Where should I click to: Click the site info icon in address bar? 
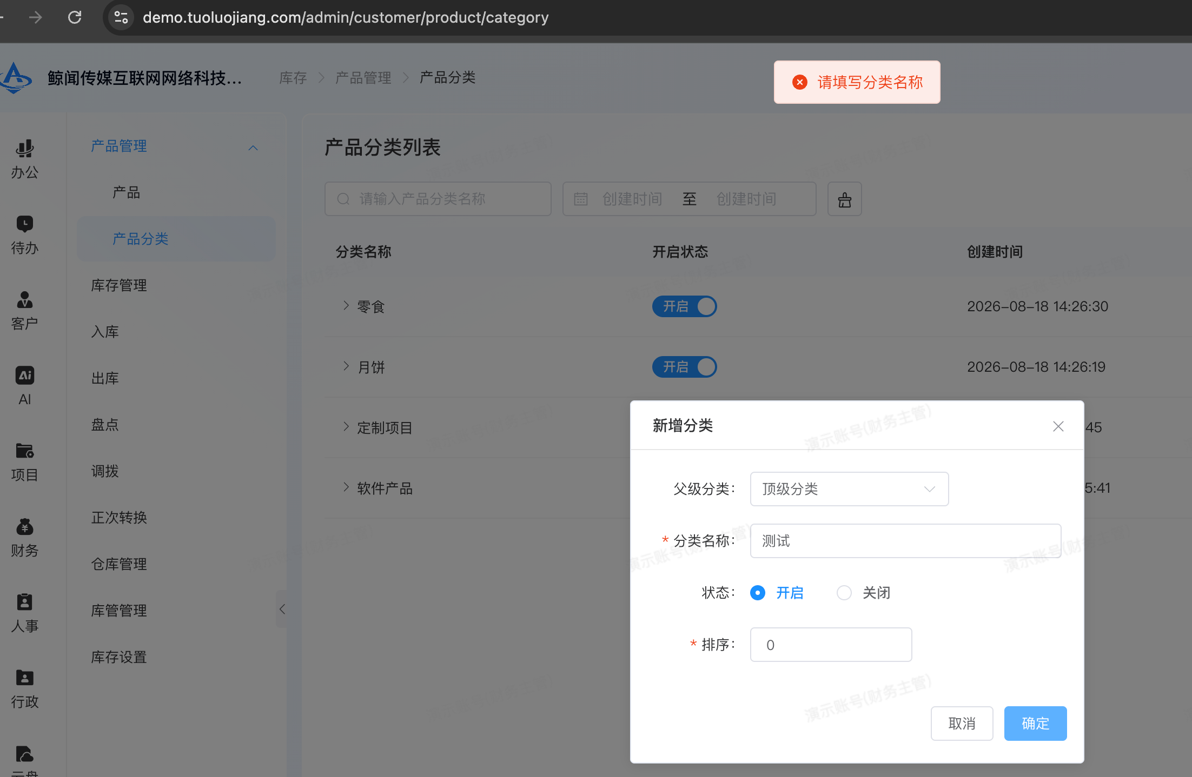[x=121, y=17]
